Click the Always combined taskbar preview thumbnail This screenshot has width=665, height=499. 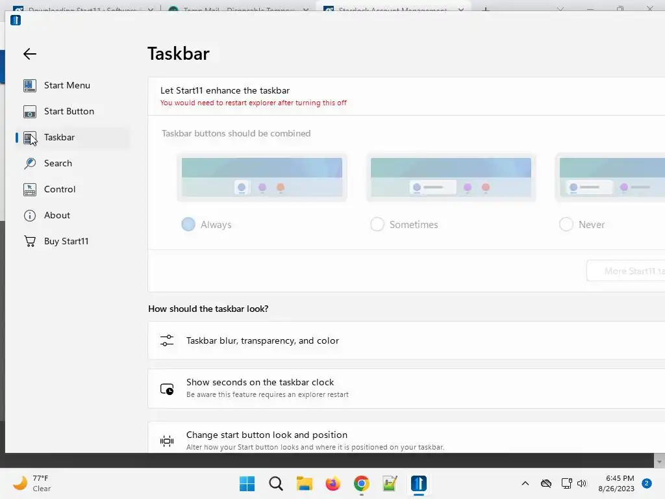pos(262,177)
